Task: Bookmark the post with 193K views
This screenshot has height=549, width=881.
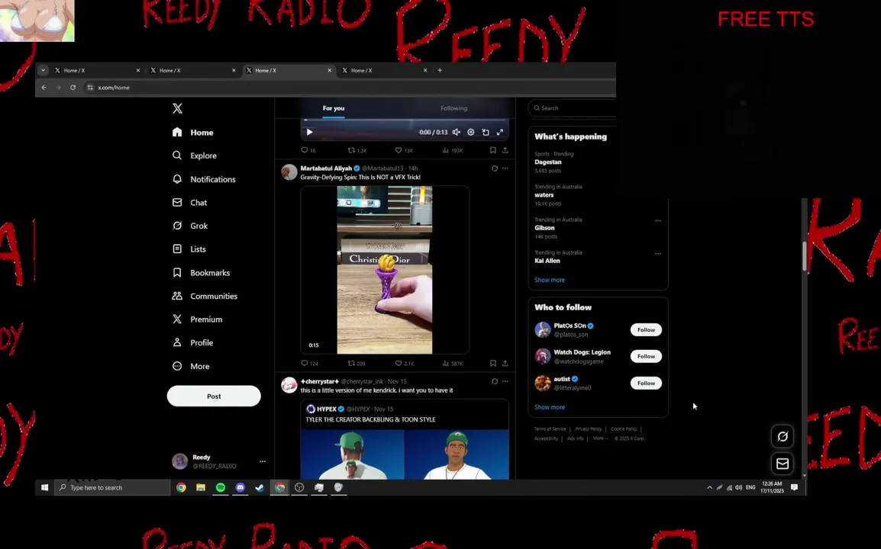Action: pyautogui.click(x=492, y=150)
